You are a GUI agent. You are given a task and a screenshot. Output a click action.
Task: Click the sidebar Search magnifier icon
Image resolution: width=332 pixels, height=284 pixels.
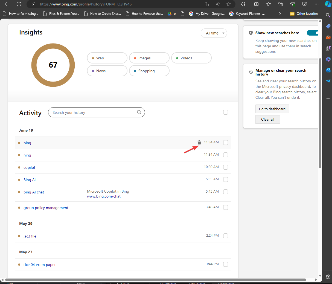[328, 15]
